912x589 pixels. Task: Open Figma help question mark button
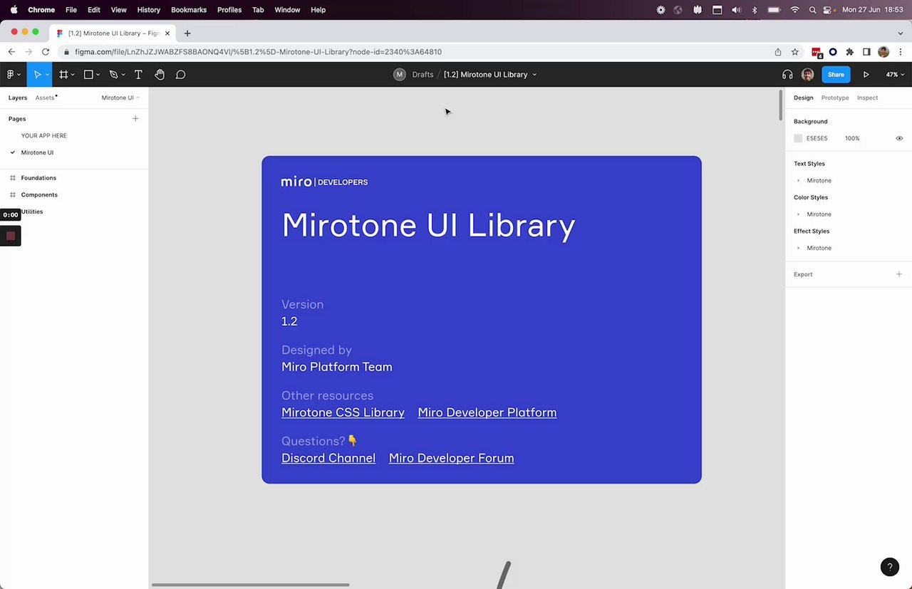click(890, 567)
